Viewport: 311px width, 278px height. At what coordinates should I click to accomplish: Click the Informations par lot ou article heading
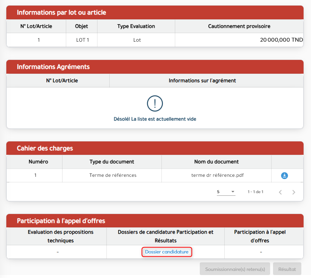pyautogui.click(x=61, y=13)
